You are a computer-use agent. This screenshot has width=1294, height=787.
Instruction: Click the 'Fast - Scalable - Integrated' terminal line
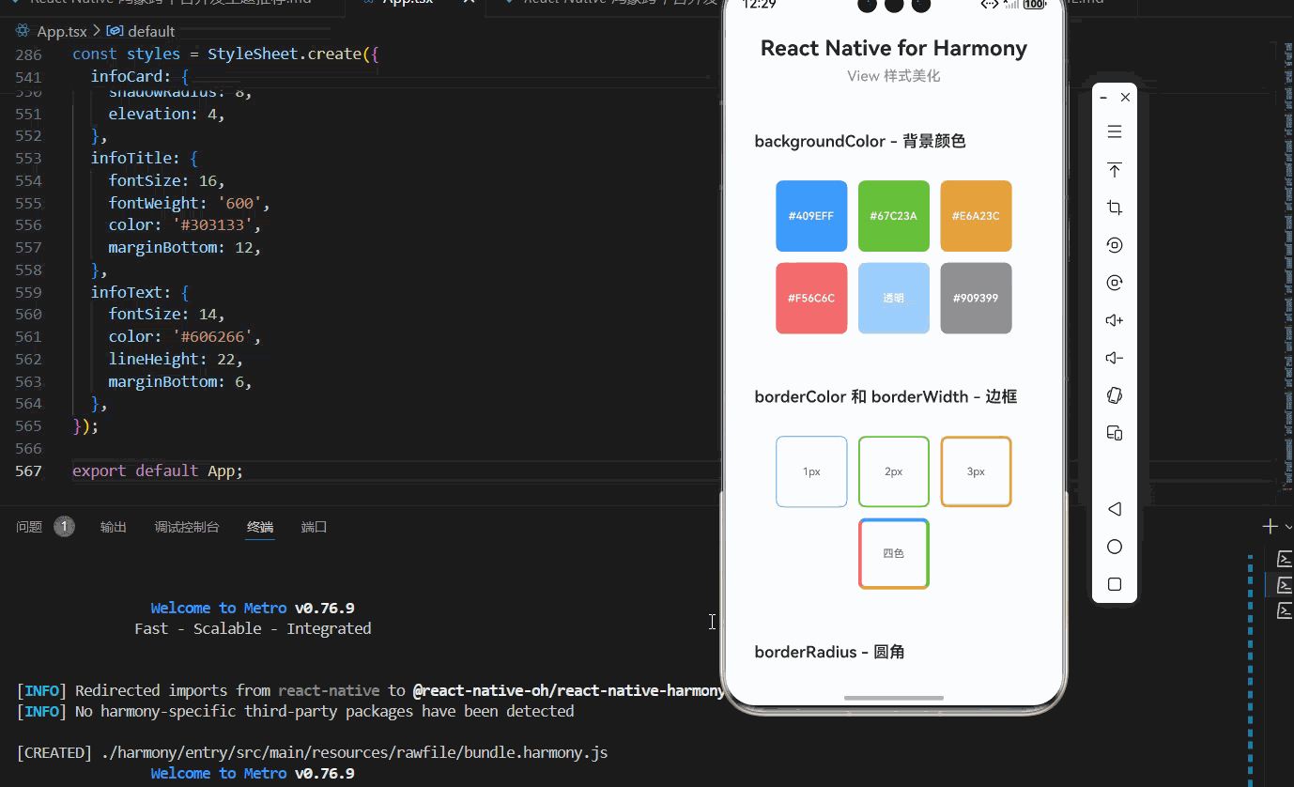[x=253, y=628]
